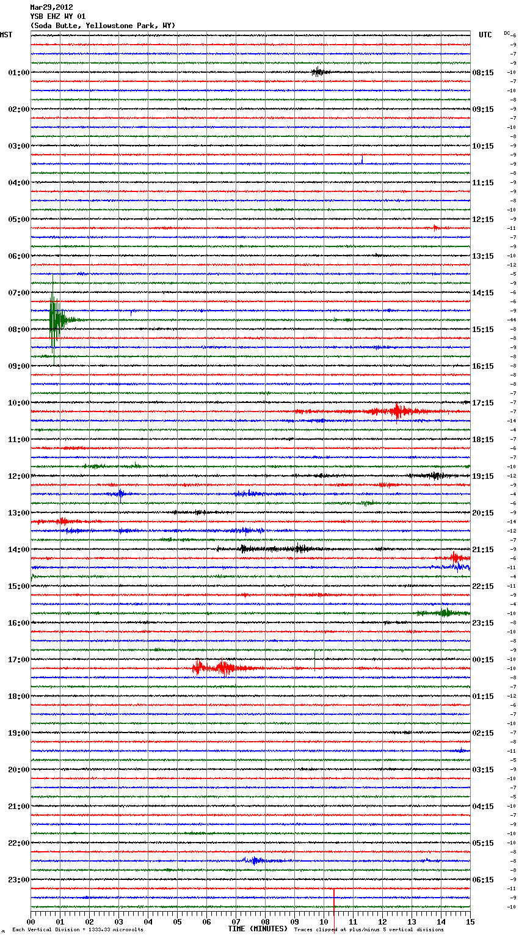This screenshot has width=519, height=938.
Task: Select the 02:00 MST time label
Action: [19, 109]
